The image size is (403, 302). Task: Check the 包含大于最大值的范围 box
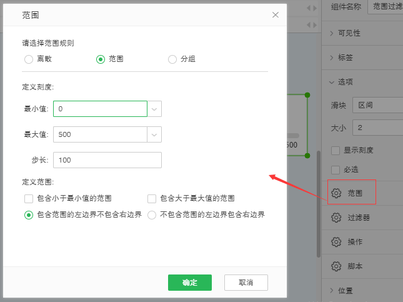pyautogui.click(x=152, y=199)
